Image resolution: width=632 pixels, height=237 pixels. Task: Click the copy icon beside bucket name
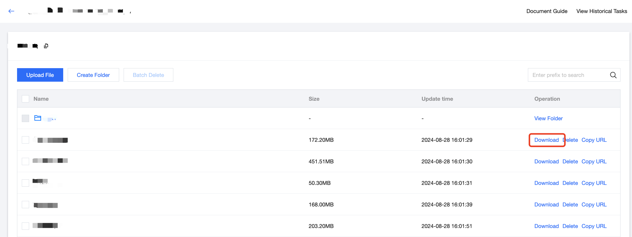pos(46,46)
